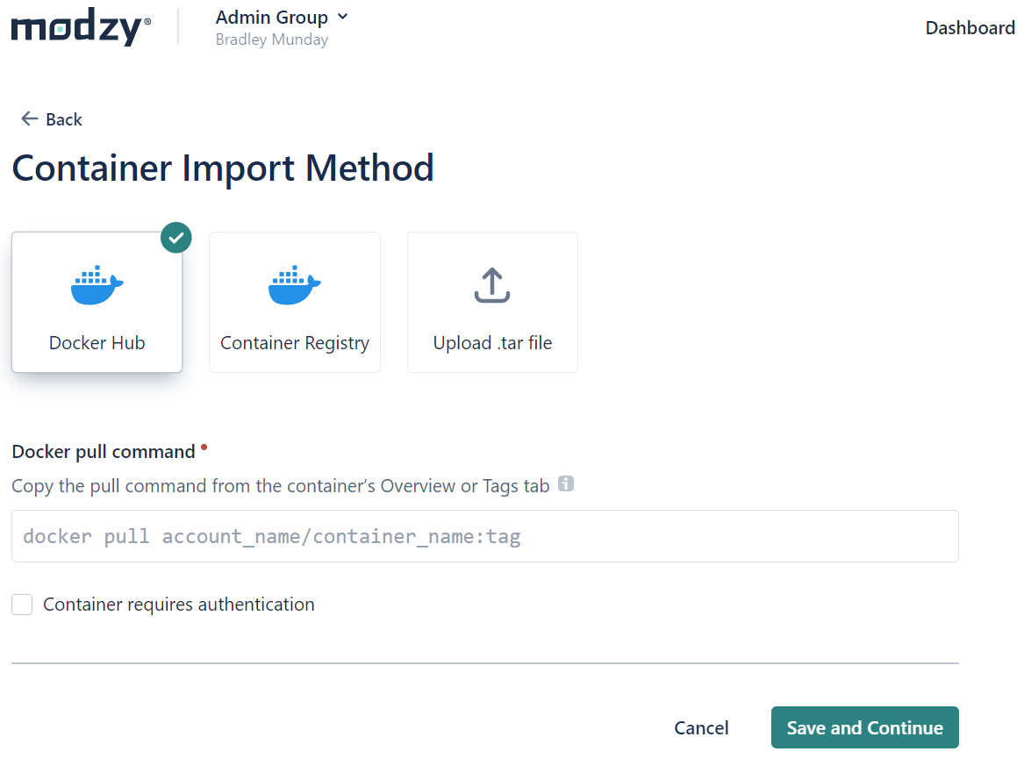Click the upload arrow icon for .tar file
The height and width of the screenshot is (773, 1024).
(491, 285)
